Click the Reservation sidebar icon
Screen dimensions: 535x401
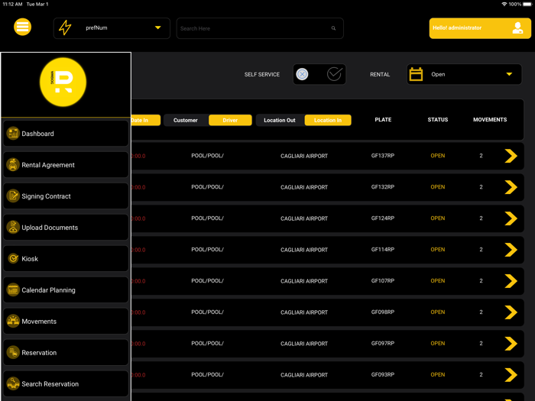pos(13,352)
